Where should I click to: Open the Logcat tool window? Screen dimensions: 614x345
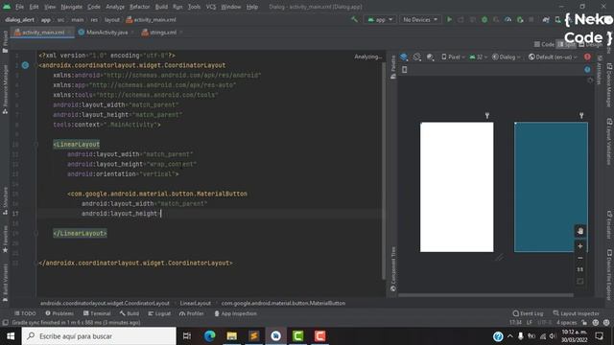coord(159,313)
